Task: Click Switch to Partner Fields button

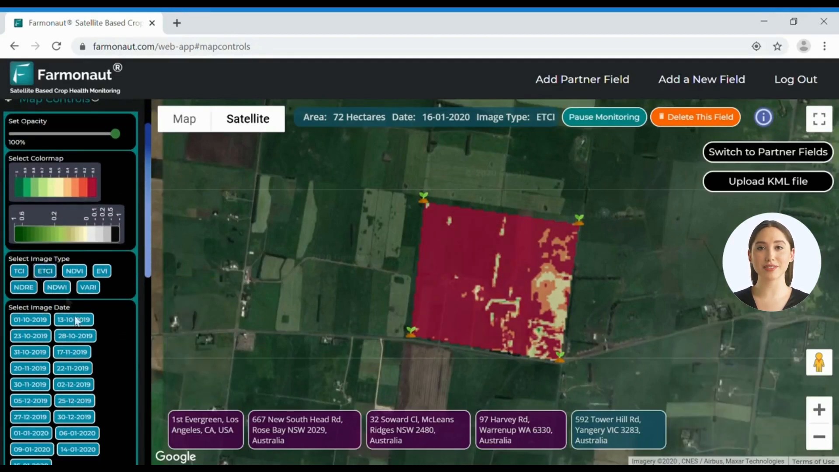Action: (768, 152)
